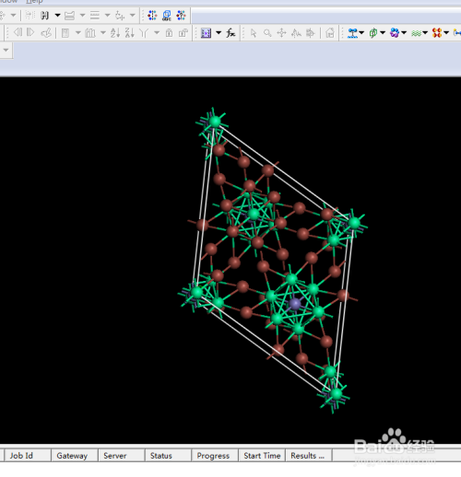Click the stacked trays icon after the H dropdown
This screenshot has width=461, height=477.
tap(69, 15)
